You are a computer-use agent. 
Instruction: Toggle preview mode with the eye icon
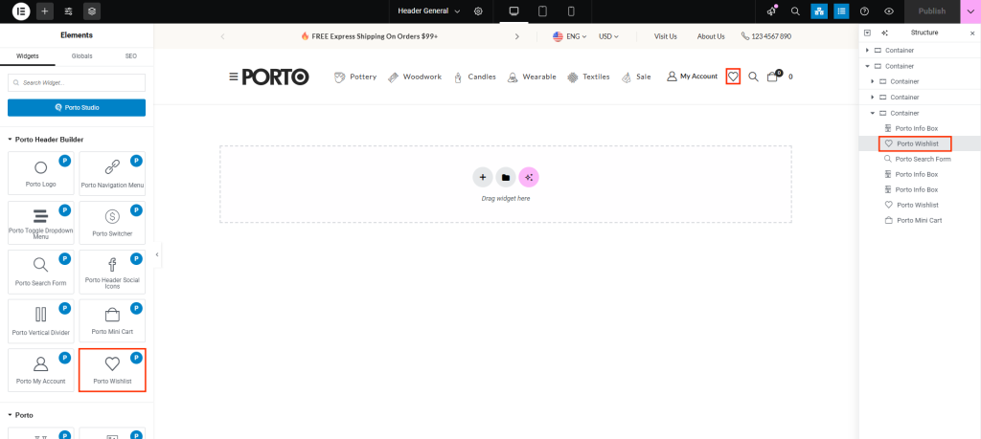[x=889, y=11]
